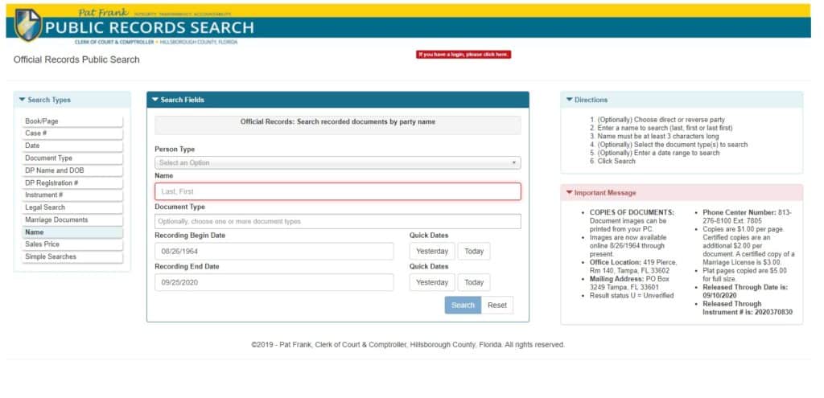Select Name search type
The height and width of the screenshot is (398, 824).
pos(72,232)
